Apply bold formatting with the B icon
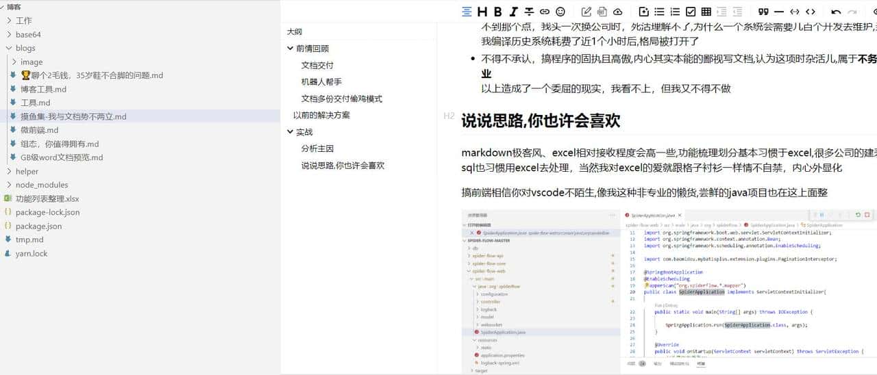Screen dimensions: 877x375 coord(498,12)
